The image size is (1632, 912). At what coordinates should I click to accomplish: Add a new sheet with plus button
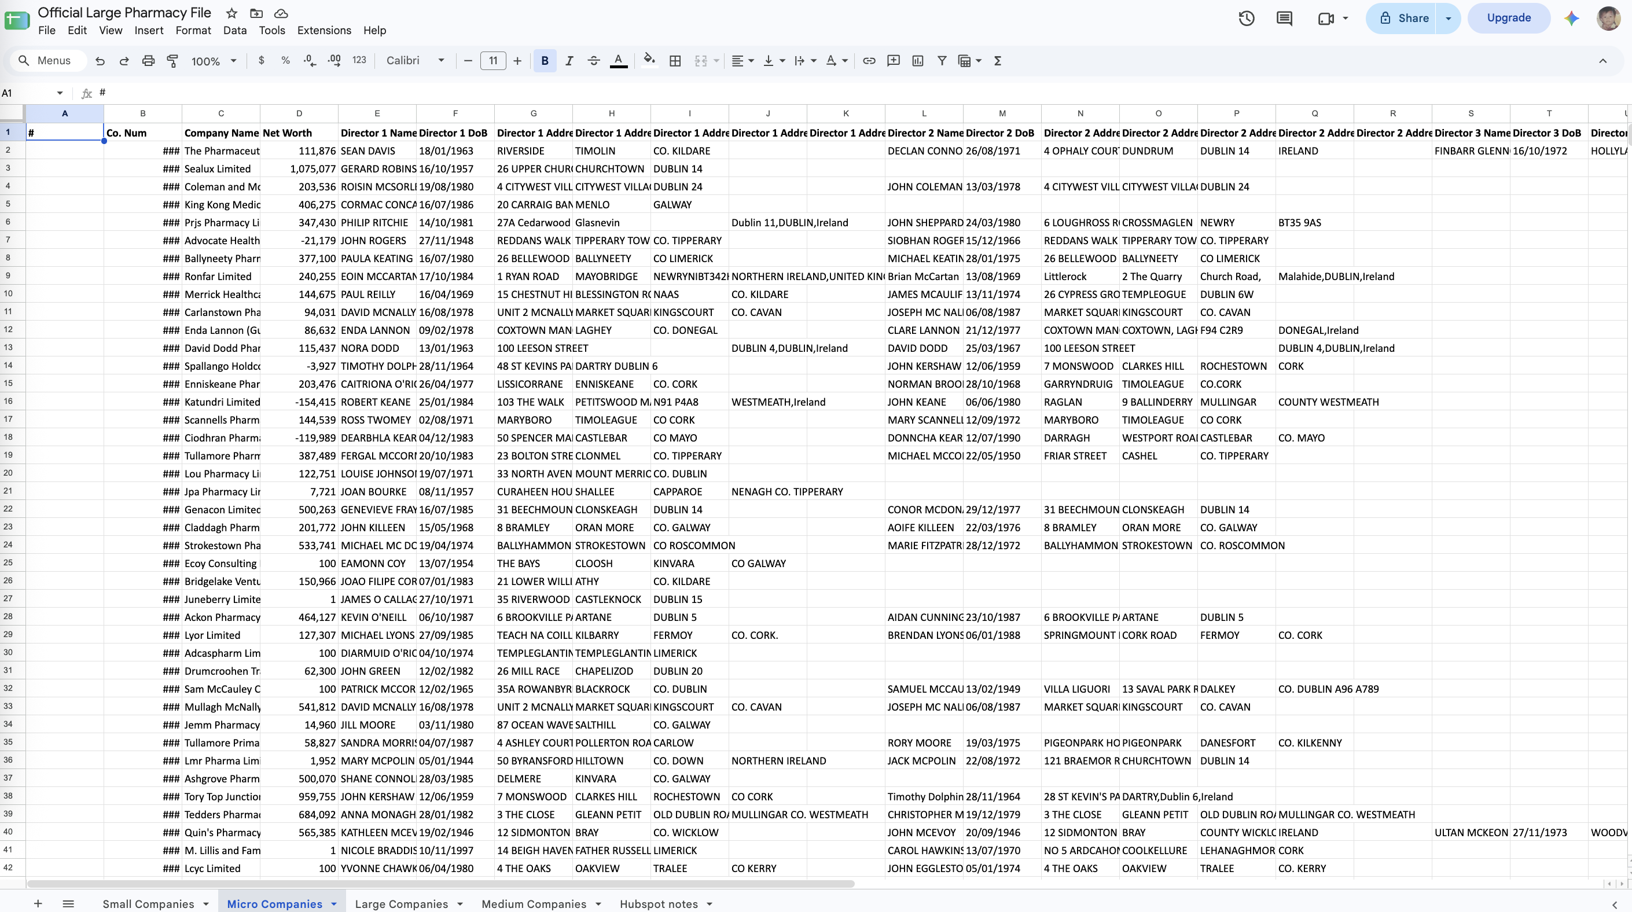(x=38, y=904)
